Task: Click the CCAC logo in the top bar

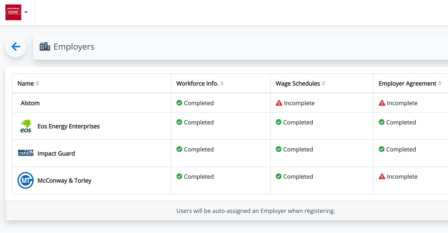Action: click(13, 12)
